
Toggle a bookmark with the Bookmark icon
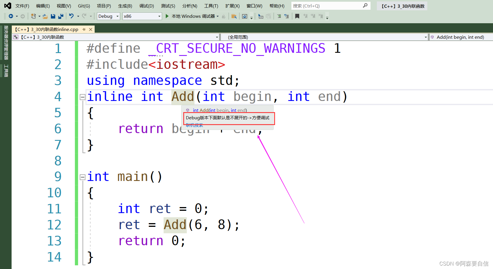(x=297, y=16)
